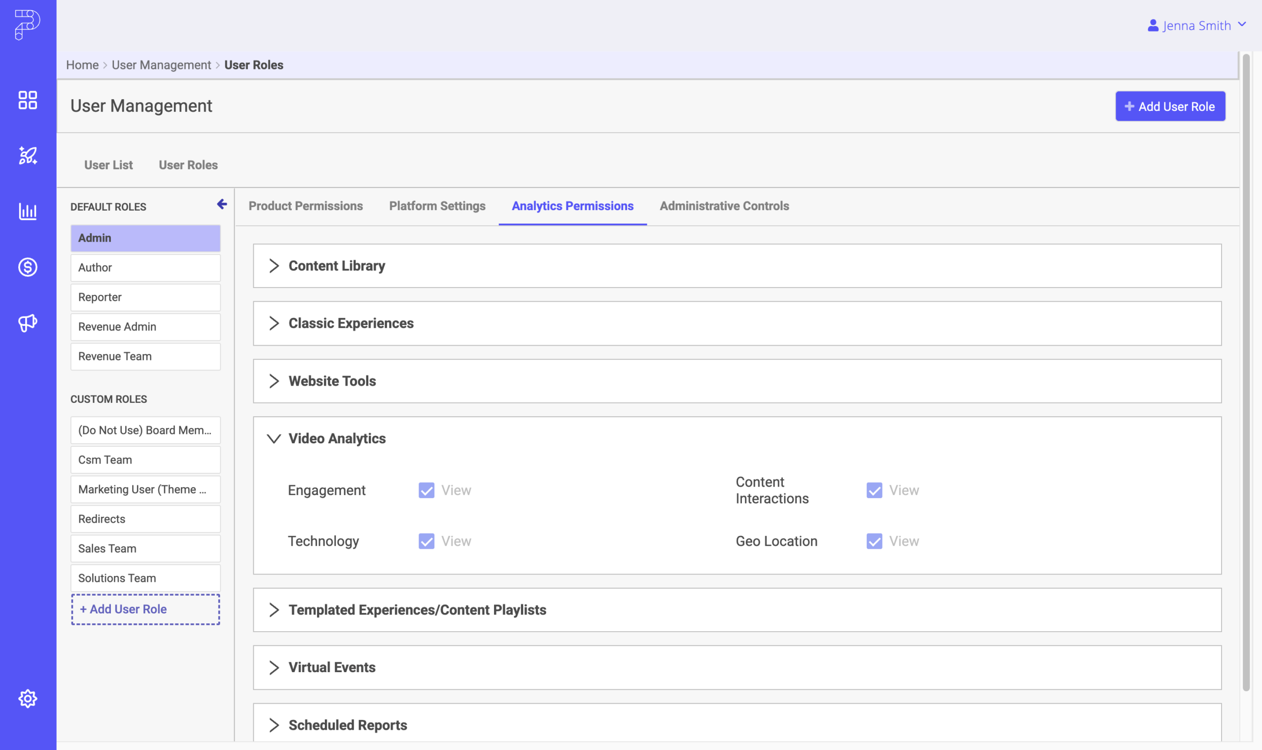
Task: Select the Author default role
Action: (x=145, y=267)
